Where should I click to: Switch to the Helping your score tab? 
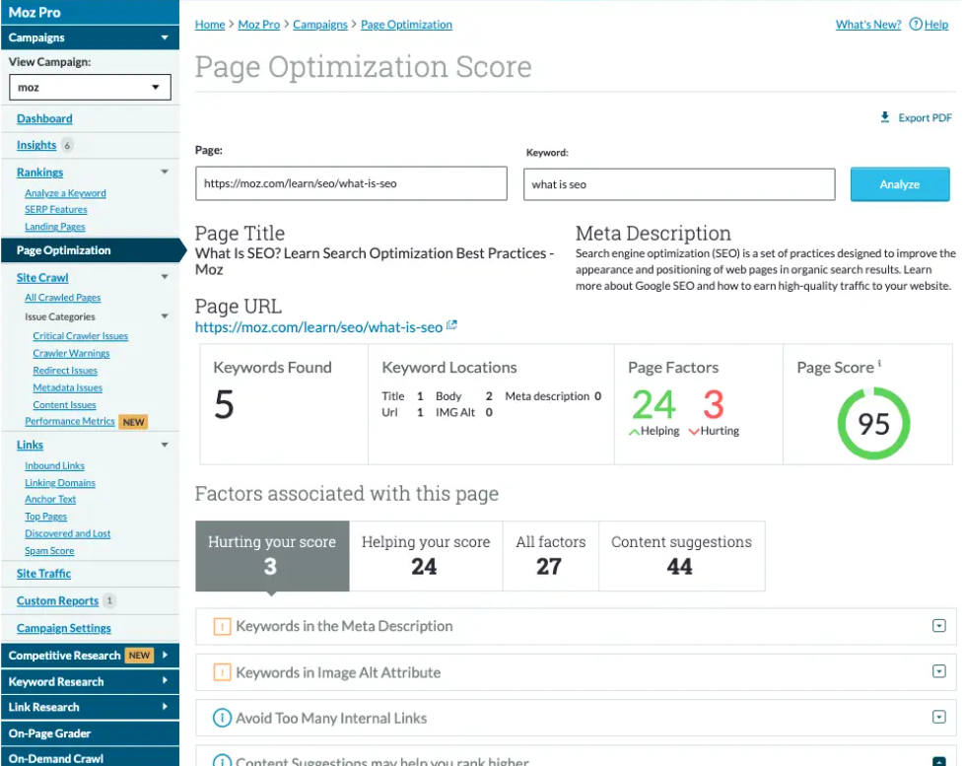click(x=426, y=556)
